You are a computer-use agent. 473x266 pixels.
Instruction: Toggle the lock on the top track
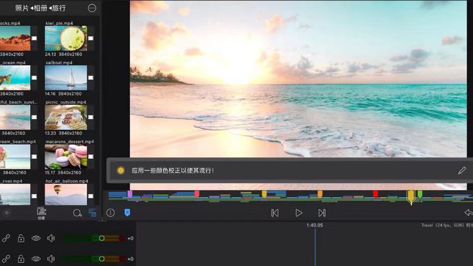[x=21, y=238]
